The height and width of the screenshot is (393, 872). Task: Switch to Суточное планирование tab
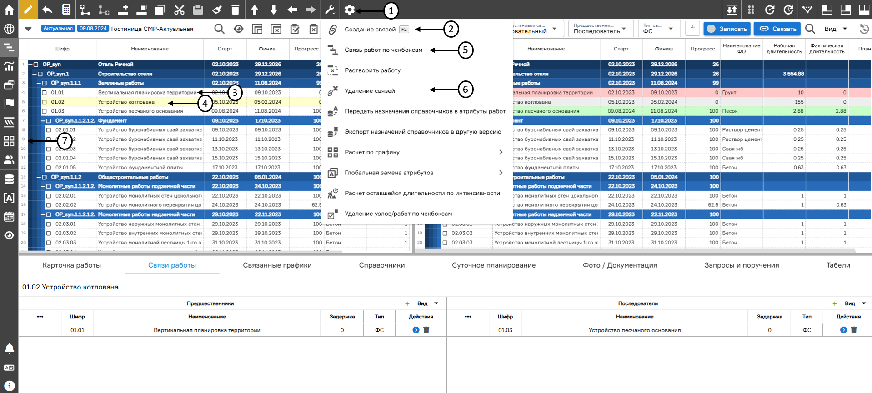pyautogui.click(x=494, y=265)
